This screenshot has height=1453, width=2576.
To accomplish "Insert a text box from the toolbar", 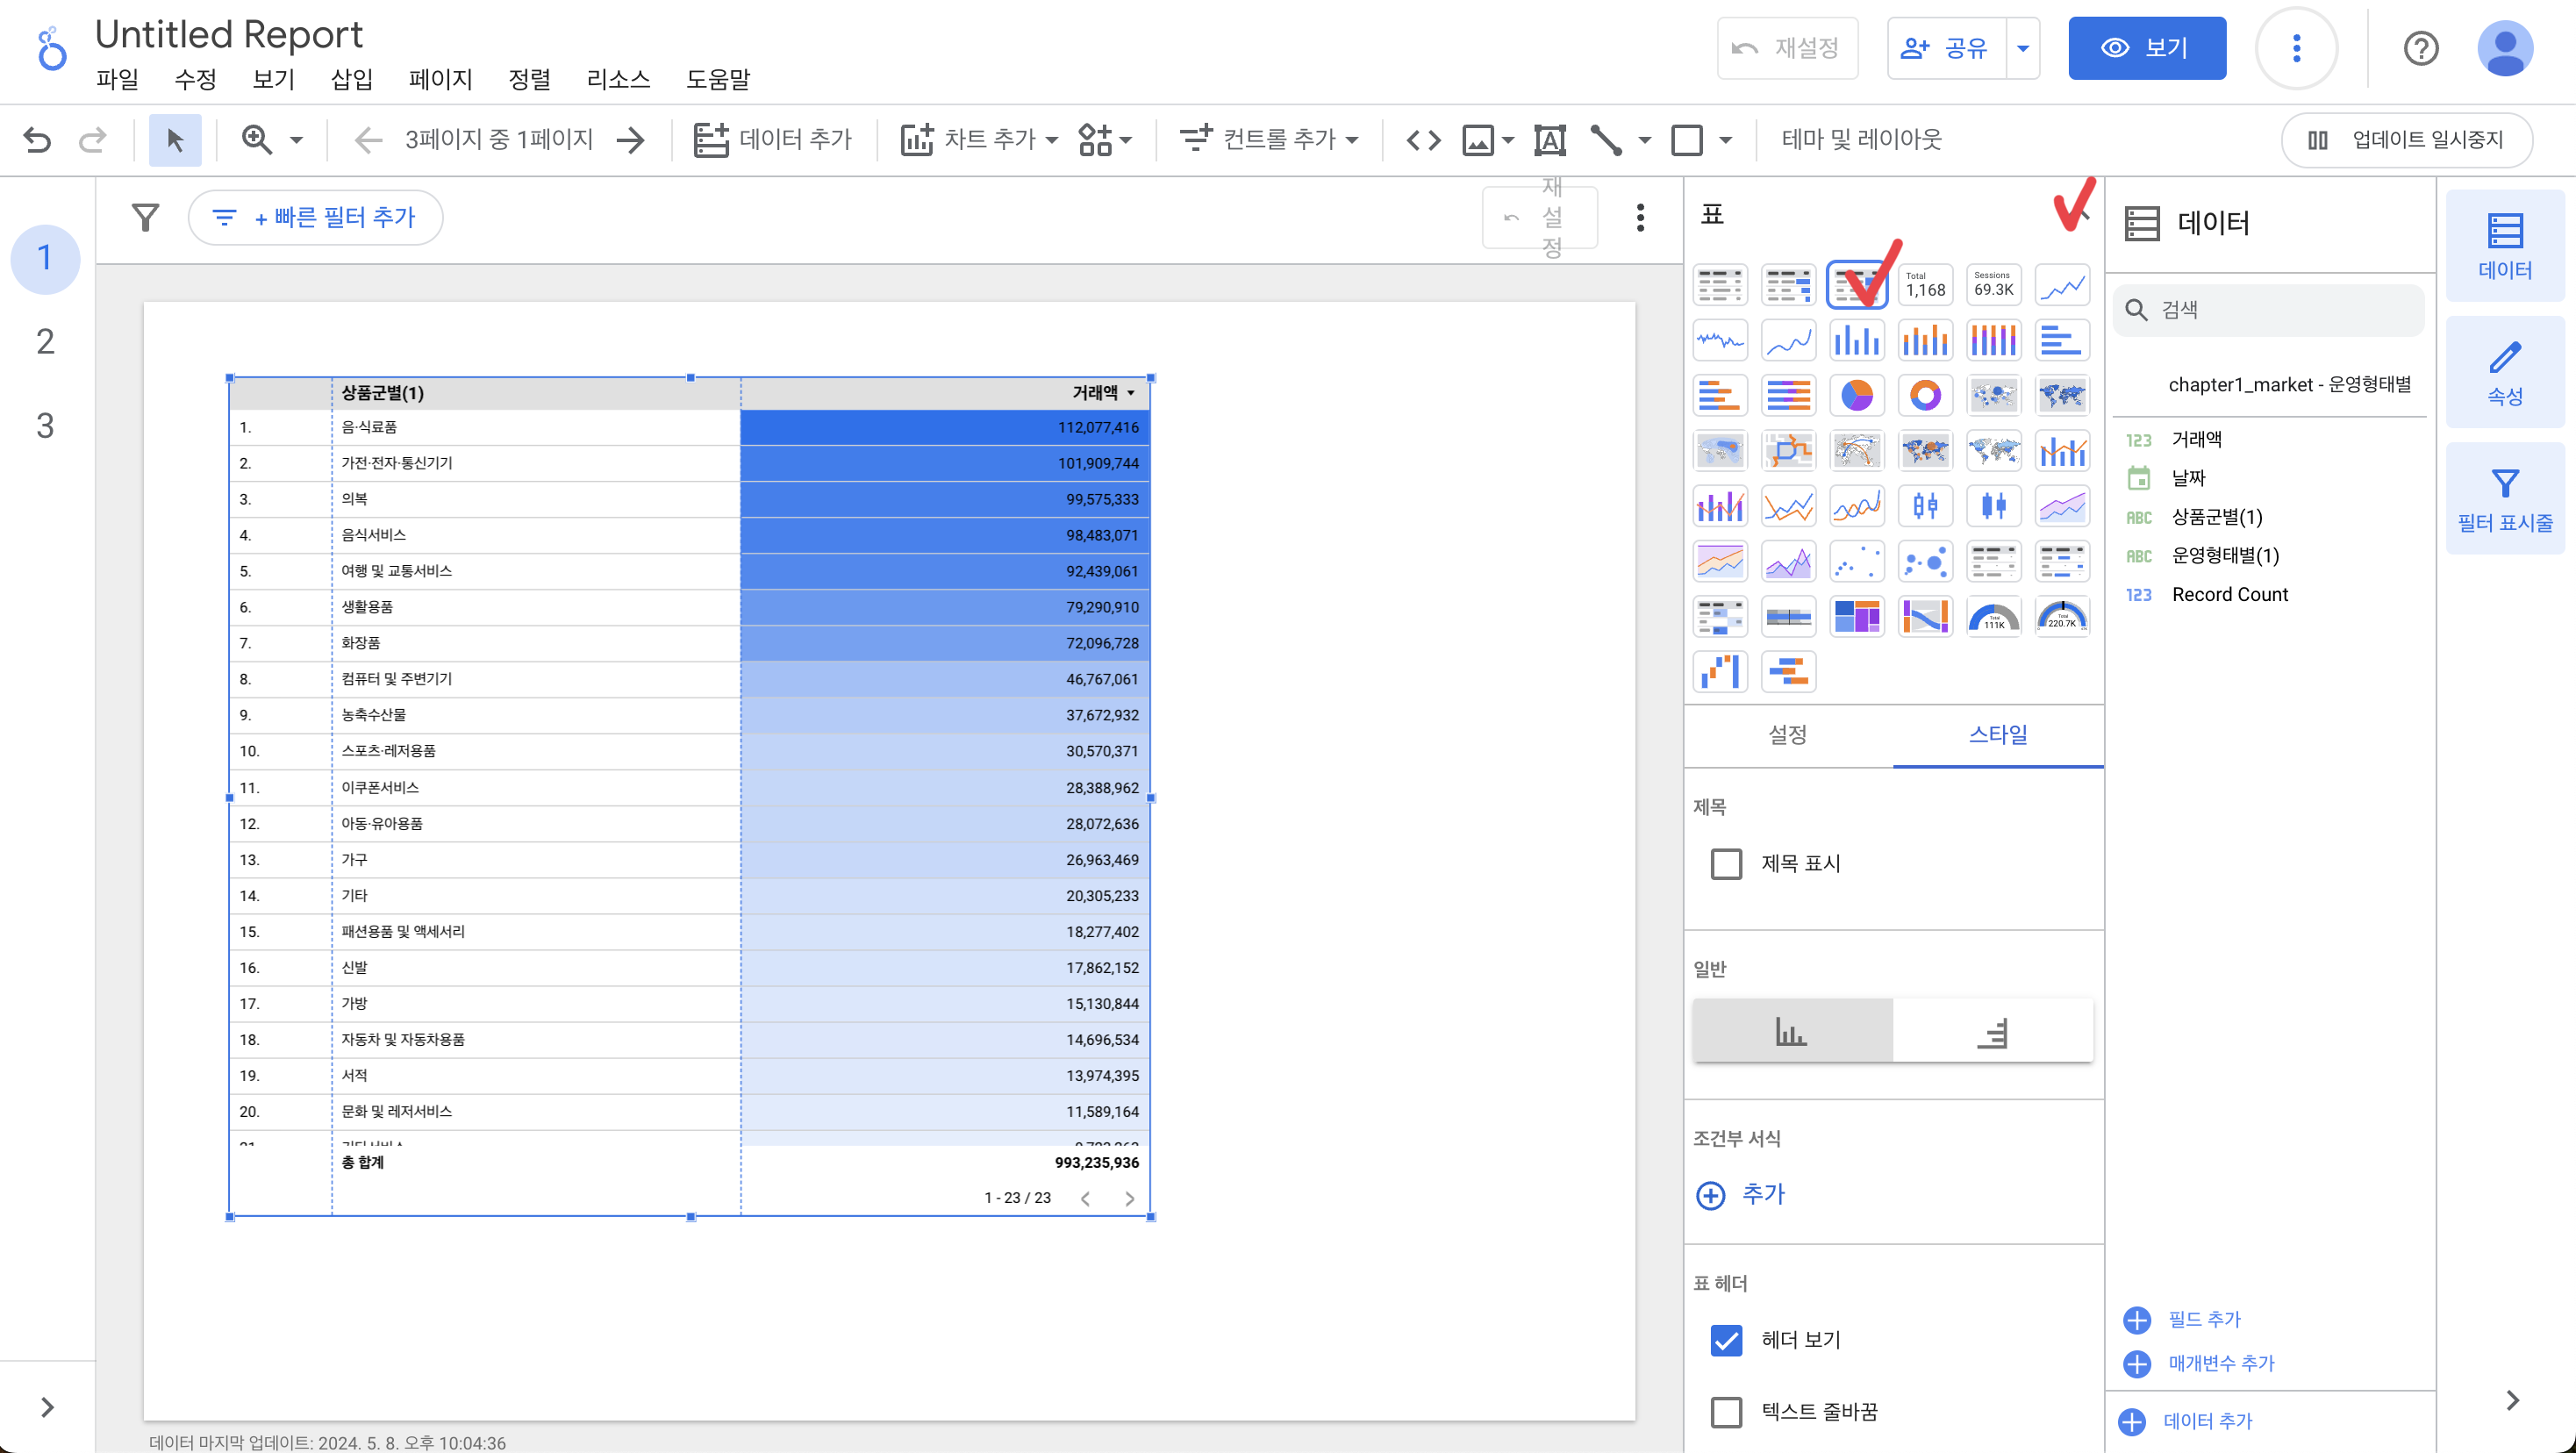I will pos(1549,140).
